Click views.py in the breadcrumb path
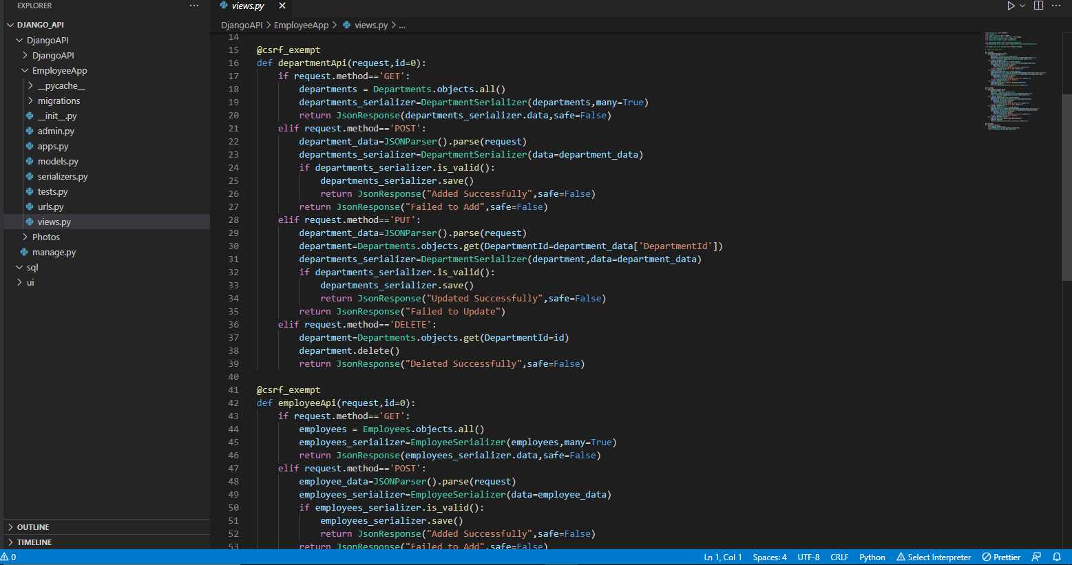 [371, 25]
